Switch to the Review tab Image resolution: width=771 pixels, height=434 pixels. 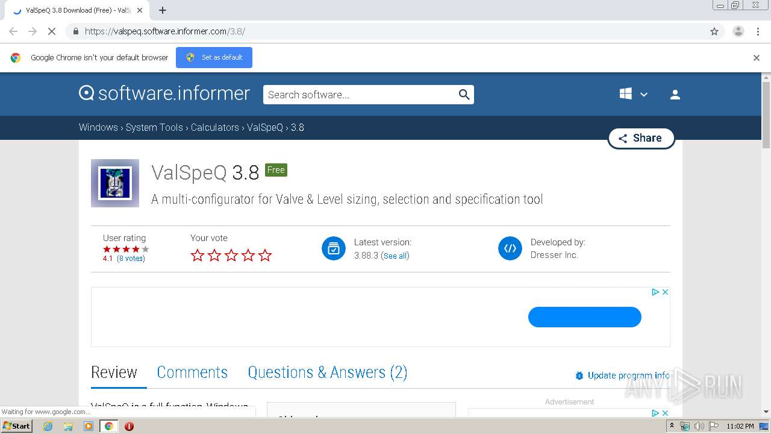point(114,373)
